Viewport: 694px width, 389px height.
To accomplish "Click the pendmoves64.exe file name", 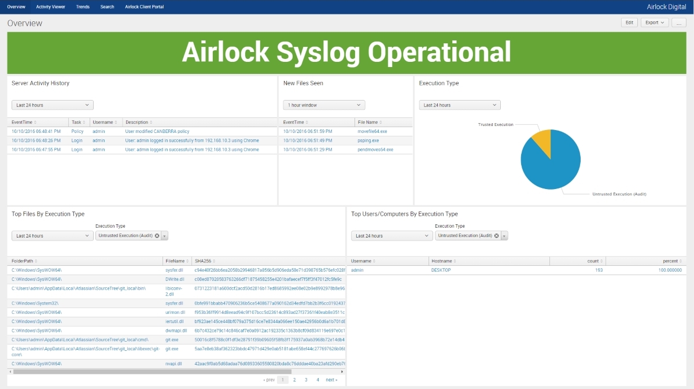I will (x=375, y=150).
